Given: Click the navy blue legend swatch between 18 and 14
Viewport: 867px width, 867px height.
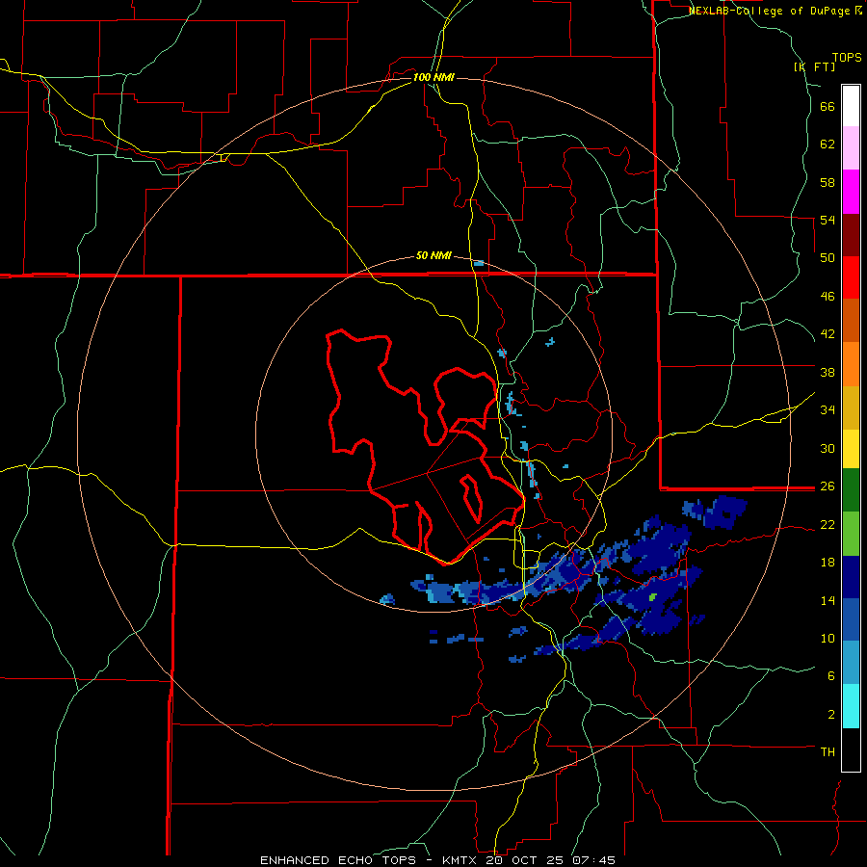Looking at the screenshot, I should (x=851, y=577).
